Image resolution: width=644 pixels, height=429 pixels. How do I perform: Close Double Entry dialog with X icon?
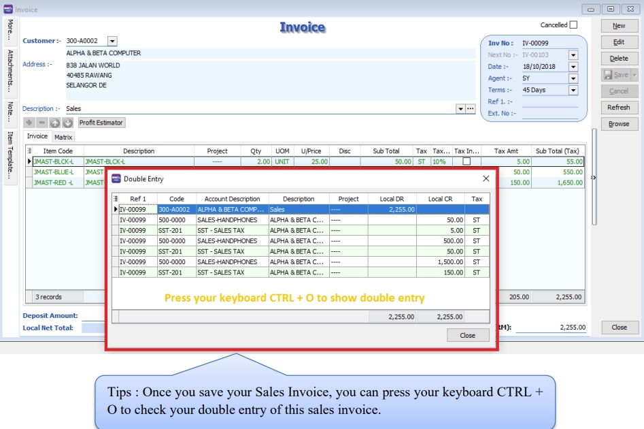tap(486, 178)
